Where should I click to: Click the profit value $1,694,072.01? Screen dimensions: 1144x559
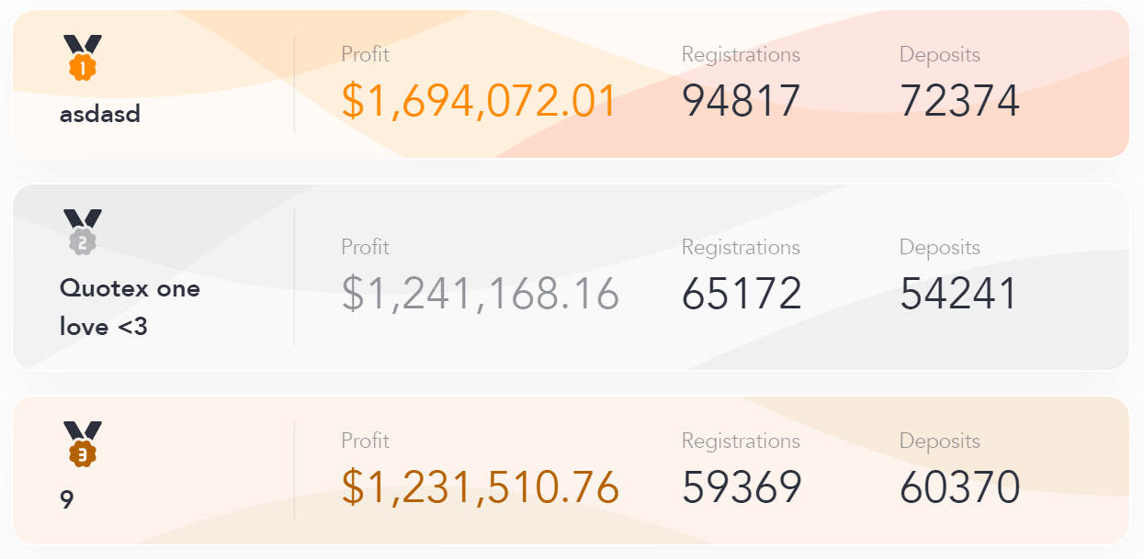(479, 100)
